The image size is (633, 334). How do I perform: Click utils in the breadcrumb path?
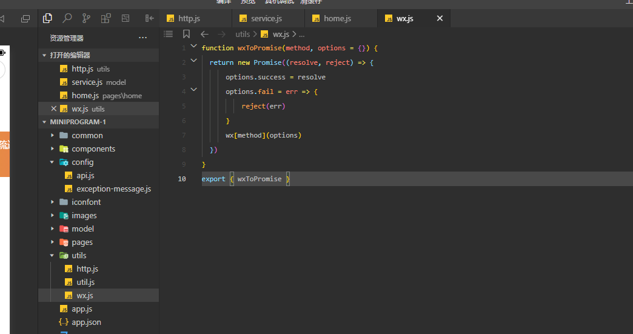(243, 35)
